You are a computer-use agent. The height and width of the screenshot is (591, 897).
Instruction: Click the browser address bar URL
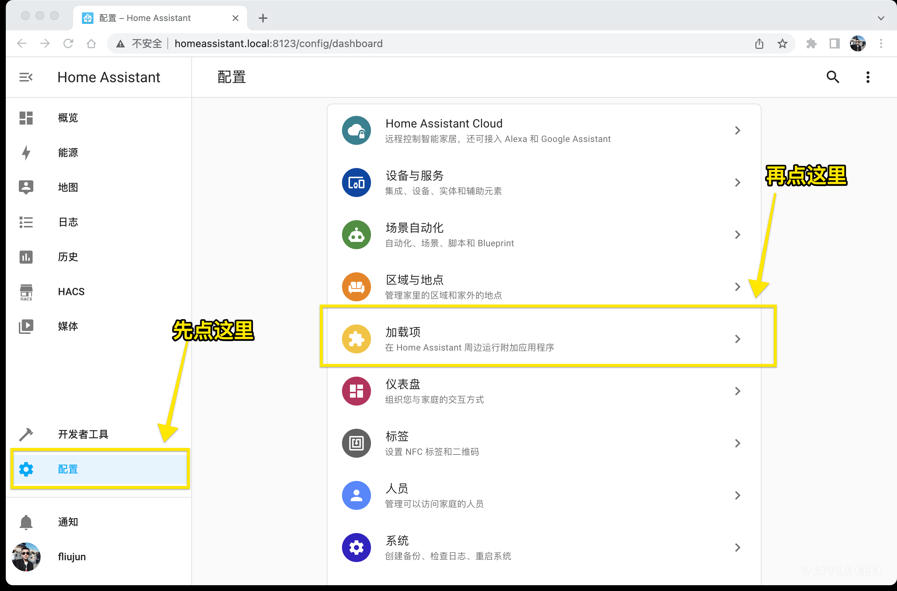(278, 44)
